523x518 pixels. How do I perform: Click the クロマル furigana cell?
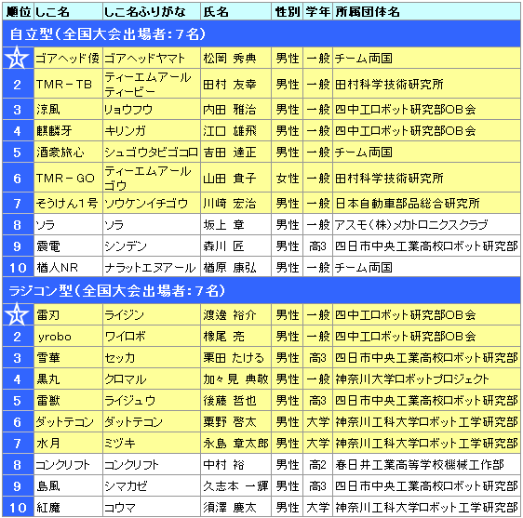point(152,379)
